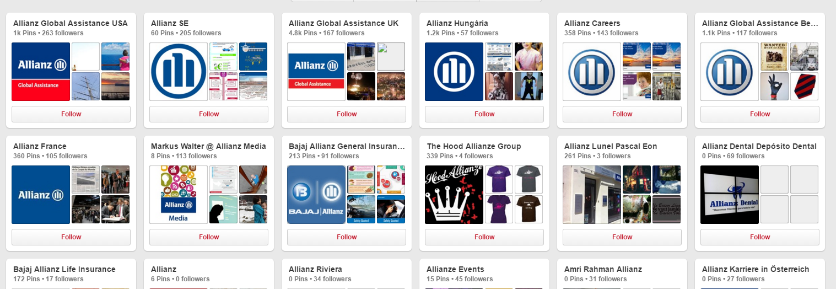The width and height of the screenshot is (836, 289).
Task: Click the Allianz Dental logo image
Action: [x=730, y=195]
